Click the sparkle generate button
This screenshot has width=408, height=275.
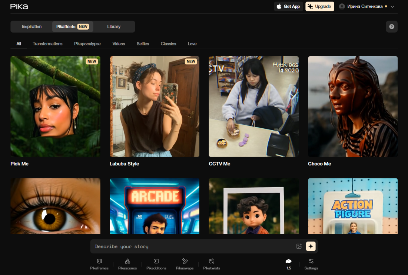coord(311,247)
